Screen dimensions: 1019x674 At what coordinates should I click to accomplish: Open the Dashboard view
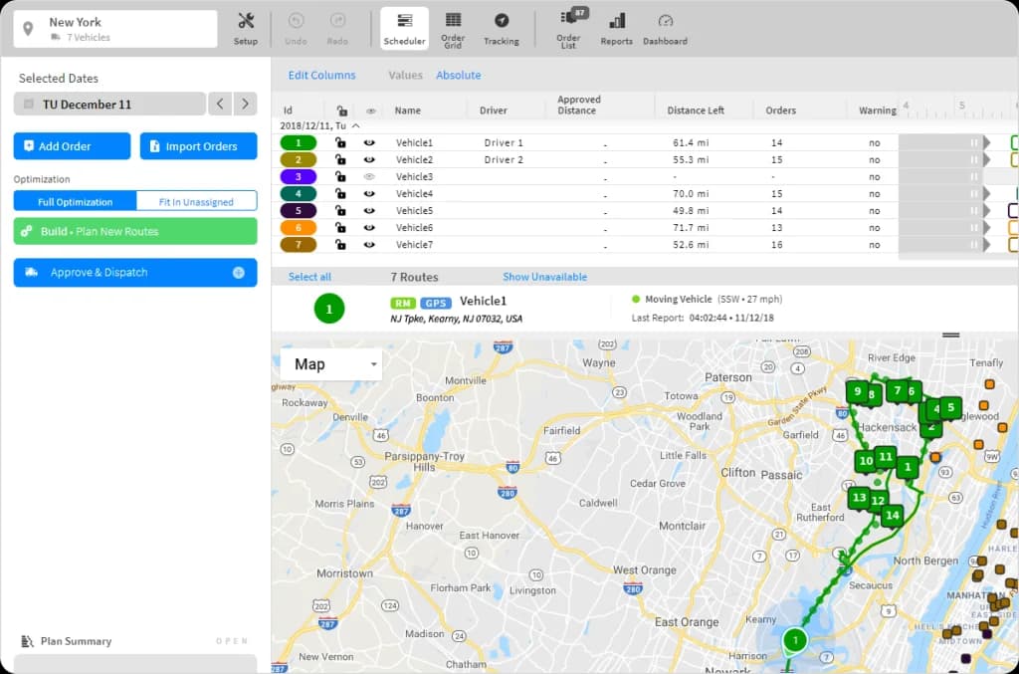tap(665, 27)
